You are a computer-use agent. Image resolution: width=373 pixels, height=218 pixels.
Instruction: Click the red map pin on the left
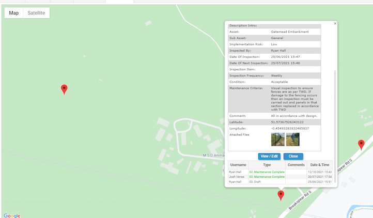point(64,89)
